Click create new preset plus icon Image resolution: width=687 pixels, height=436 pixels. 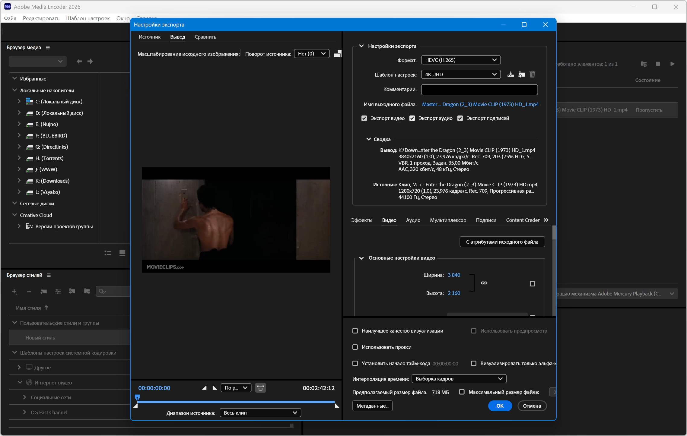14,292
